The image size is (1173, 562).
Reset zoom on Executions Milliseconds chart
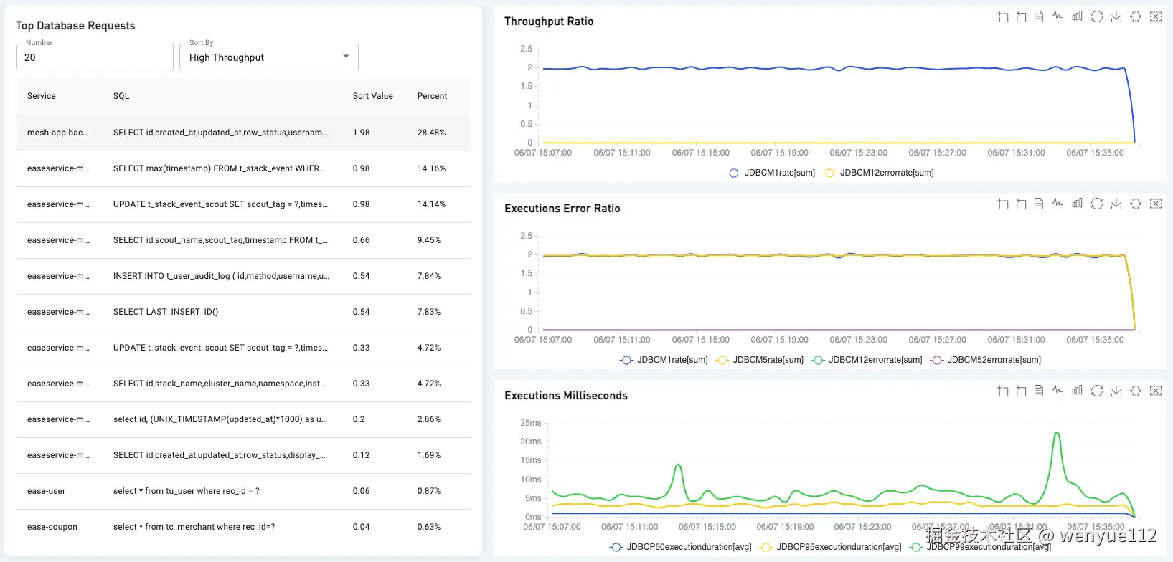tap(1022, 391)
